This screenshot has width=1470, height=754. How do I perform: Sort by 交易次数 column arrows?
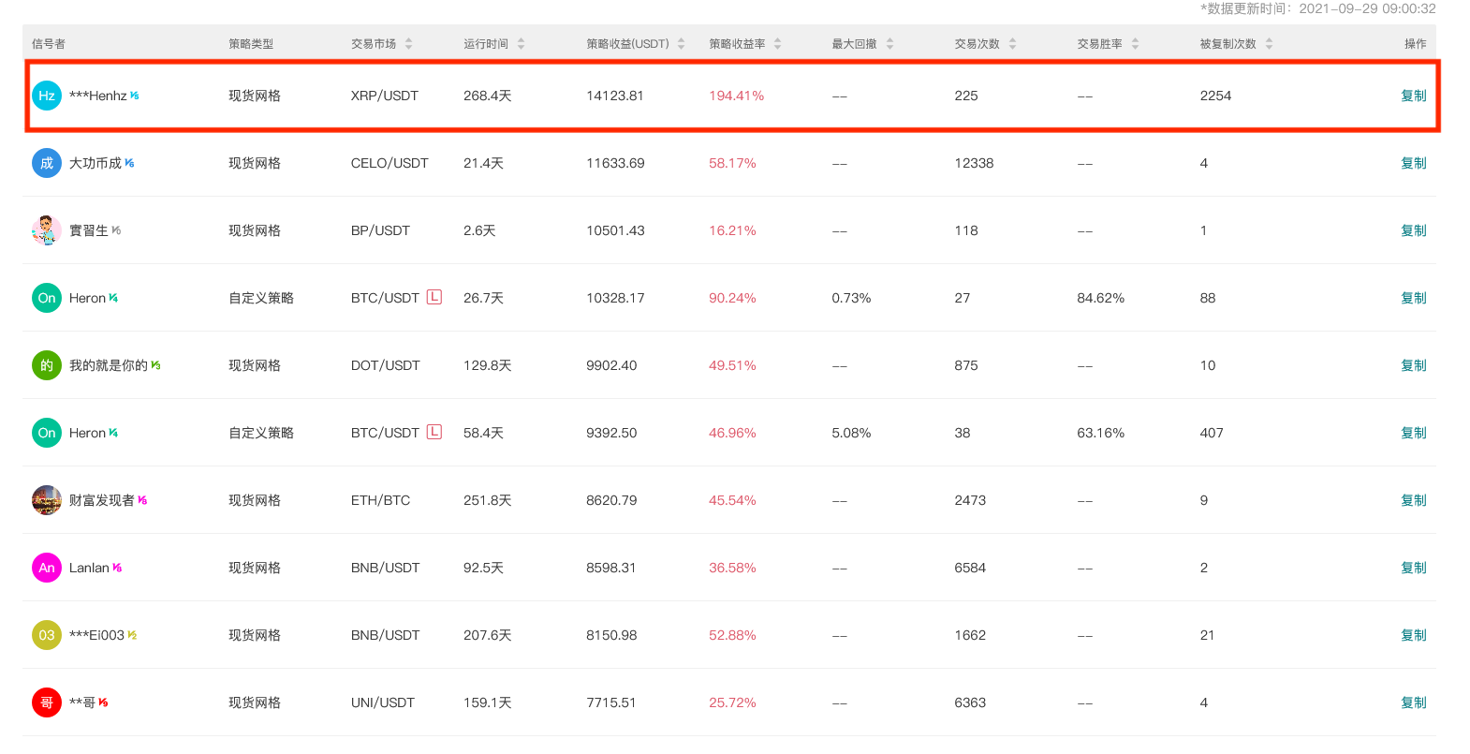tap(1013, 44)
